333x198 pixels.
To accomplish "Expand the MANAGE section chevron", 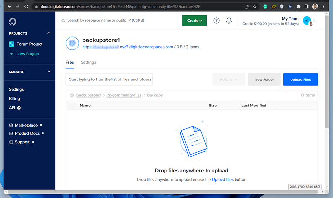I will [x=49, y=72].
